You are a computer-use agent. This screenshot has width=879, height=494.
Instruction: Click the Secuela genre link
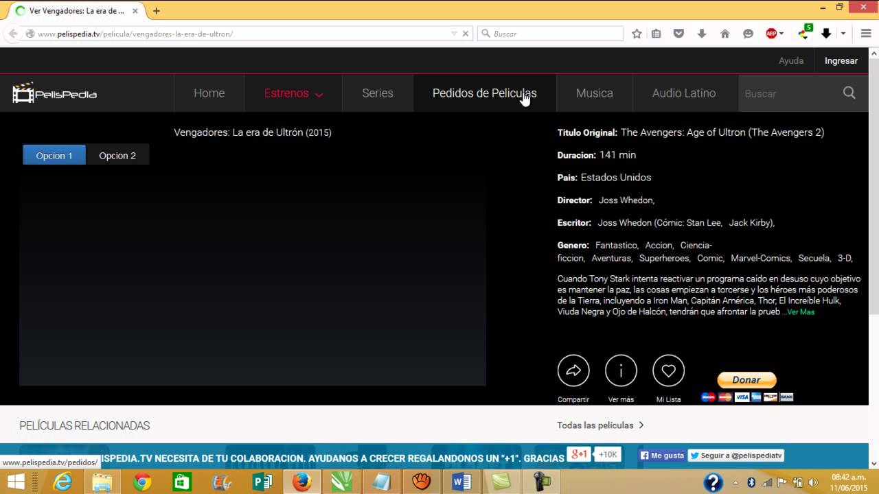tap(814, 258)
